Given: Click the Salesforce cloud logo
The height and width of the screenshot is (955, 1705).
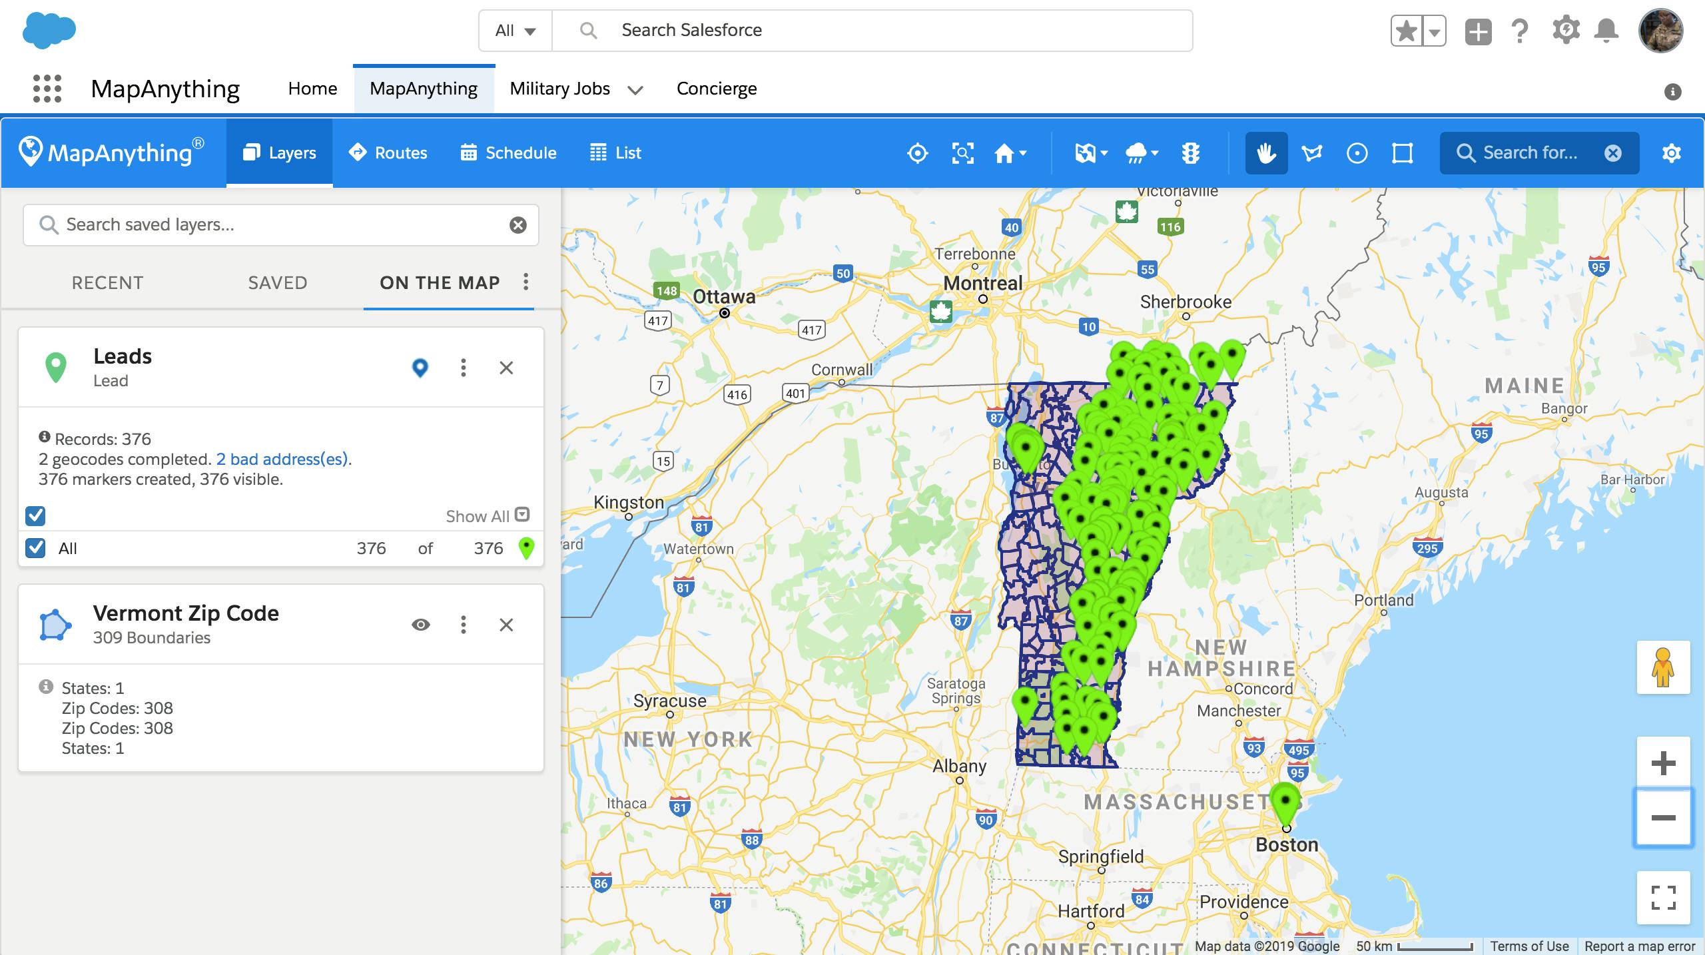Looking at the screenshot, I should coord(49,31).
